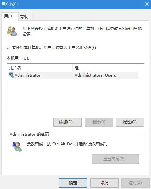Open 属性(O) properties for selected user
Screen dimensions: 151x189
tap(130, 122)
